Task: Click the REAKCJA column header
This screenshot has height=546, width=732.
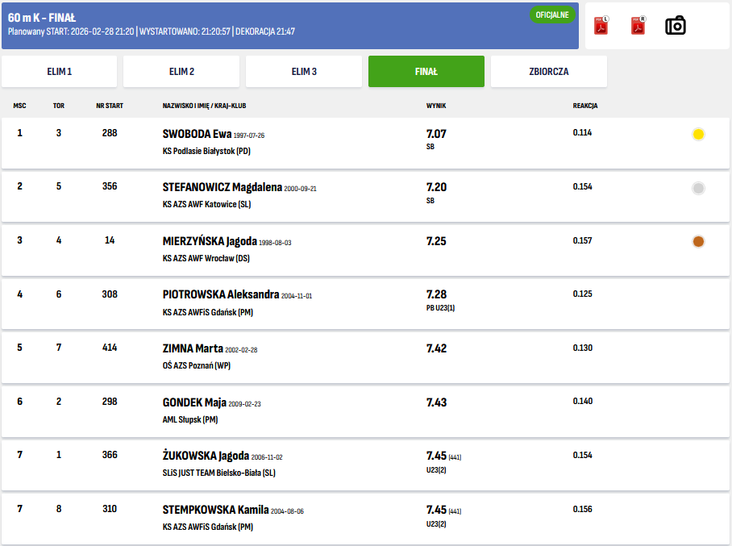Action: (x=584, y=106)
